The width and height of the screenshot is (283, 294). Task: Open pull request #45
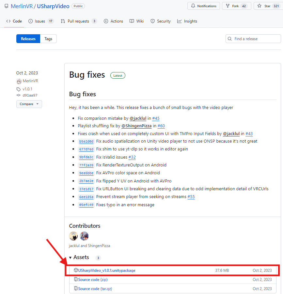tap(156, 118)
